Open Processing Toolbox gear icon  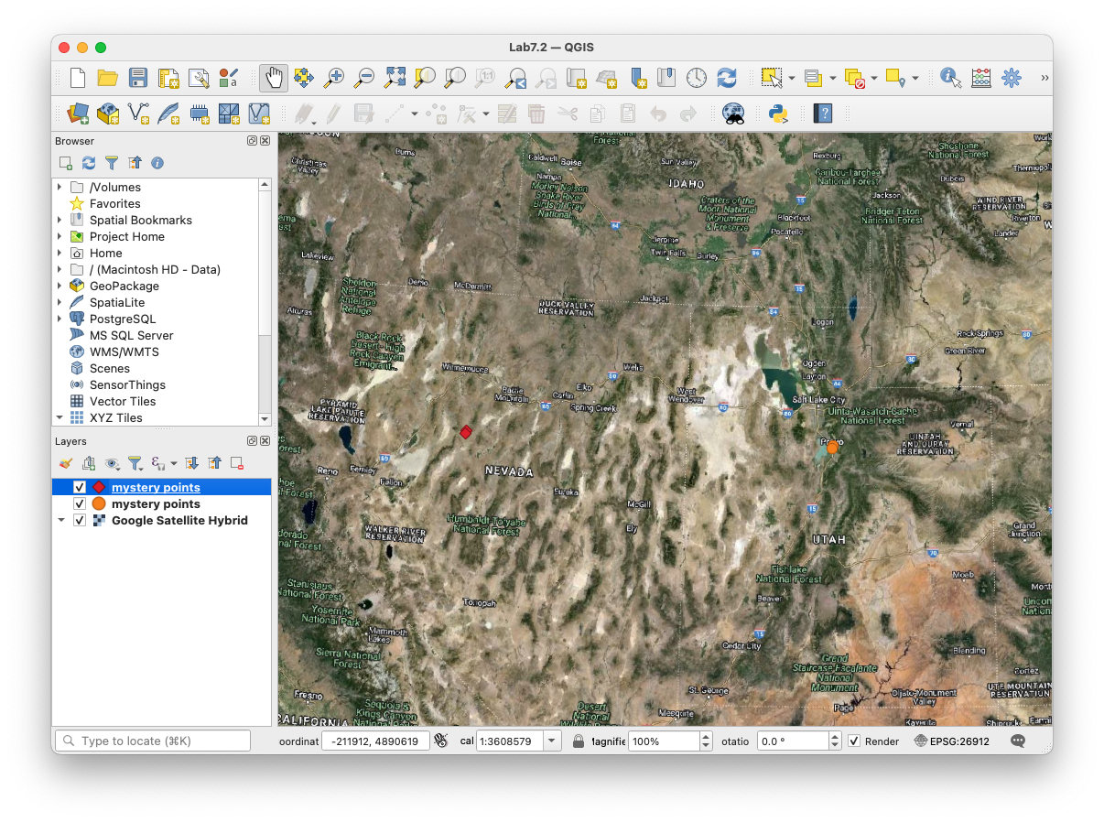point(1012,78)
